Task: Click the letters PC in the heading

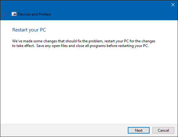Action: point(43,30)
